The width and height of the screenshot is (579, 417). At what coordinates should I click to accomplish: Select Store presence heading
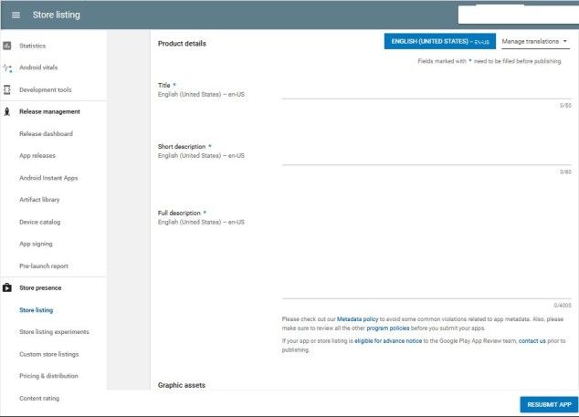(40, 287)
